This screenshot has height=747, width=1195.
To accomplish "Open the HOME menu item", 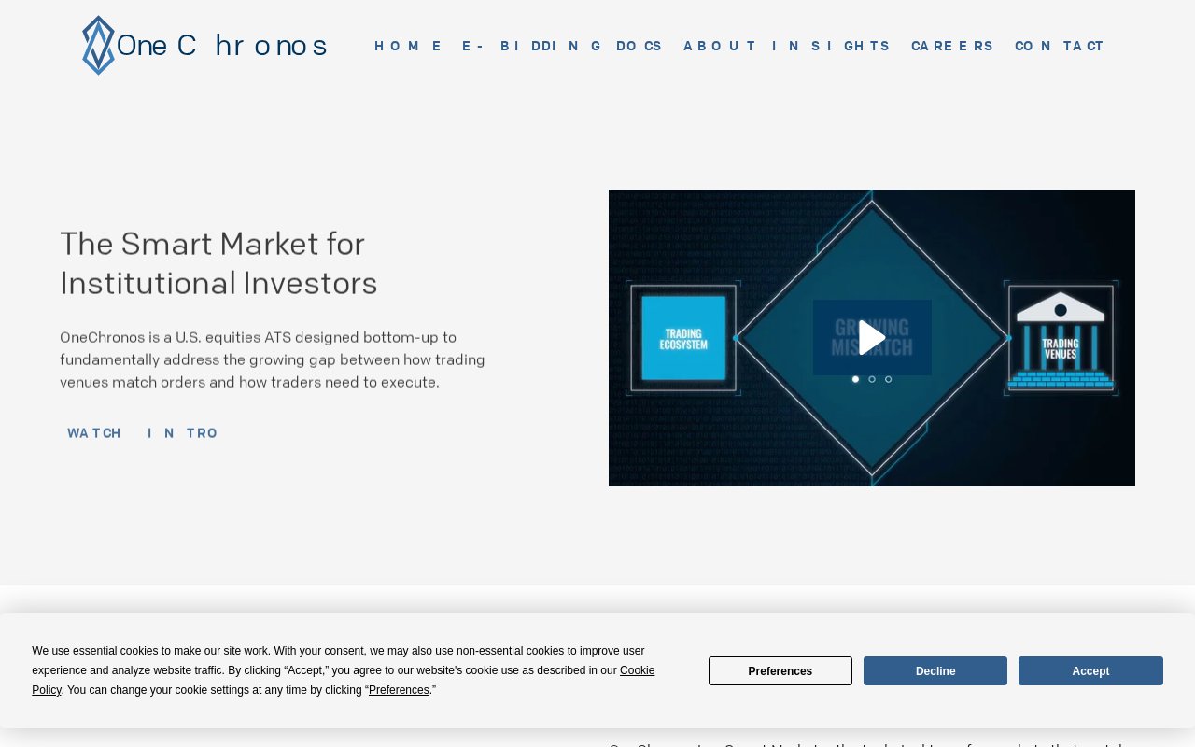I will 407,46.
